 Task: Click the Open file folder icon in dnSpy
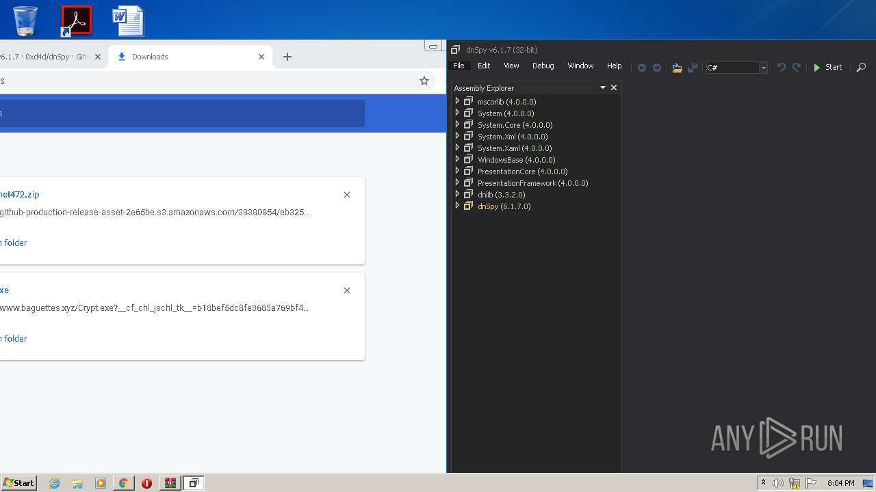pyautogui.click(x=677, y=67)
